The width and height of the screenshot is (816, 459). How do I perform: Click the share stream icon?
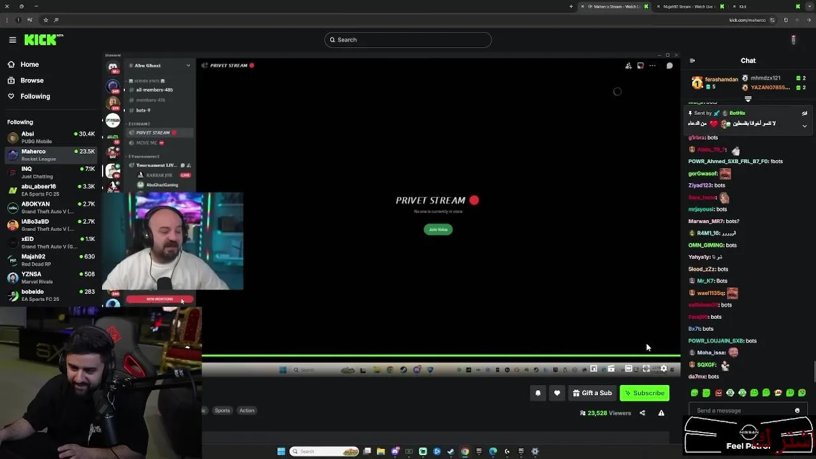pyautogui.click(x=642, y=413)
